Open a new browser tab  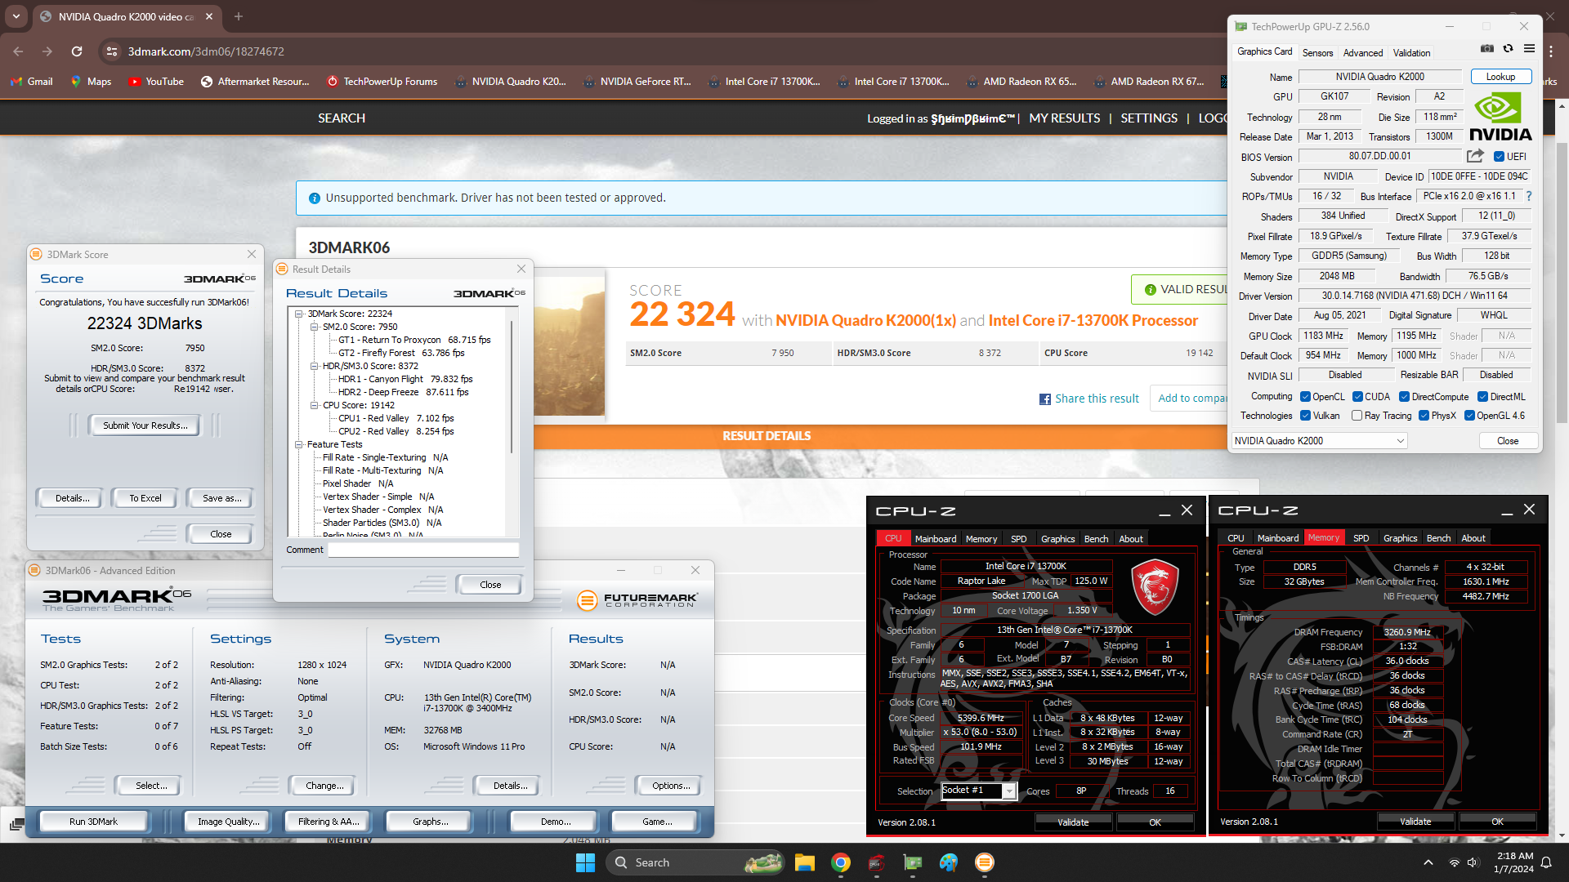coord(239,16)
